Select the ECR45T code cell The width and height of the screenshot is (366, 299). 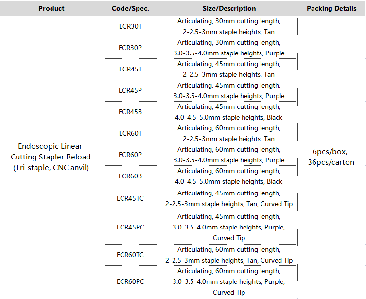130,70
